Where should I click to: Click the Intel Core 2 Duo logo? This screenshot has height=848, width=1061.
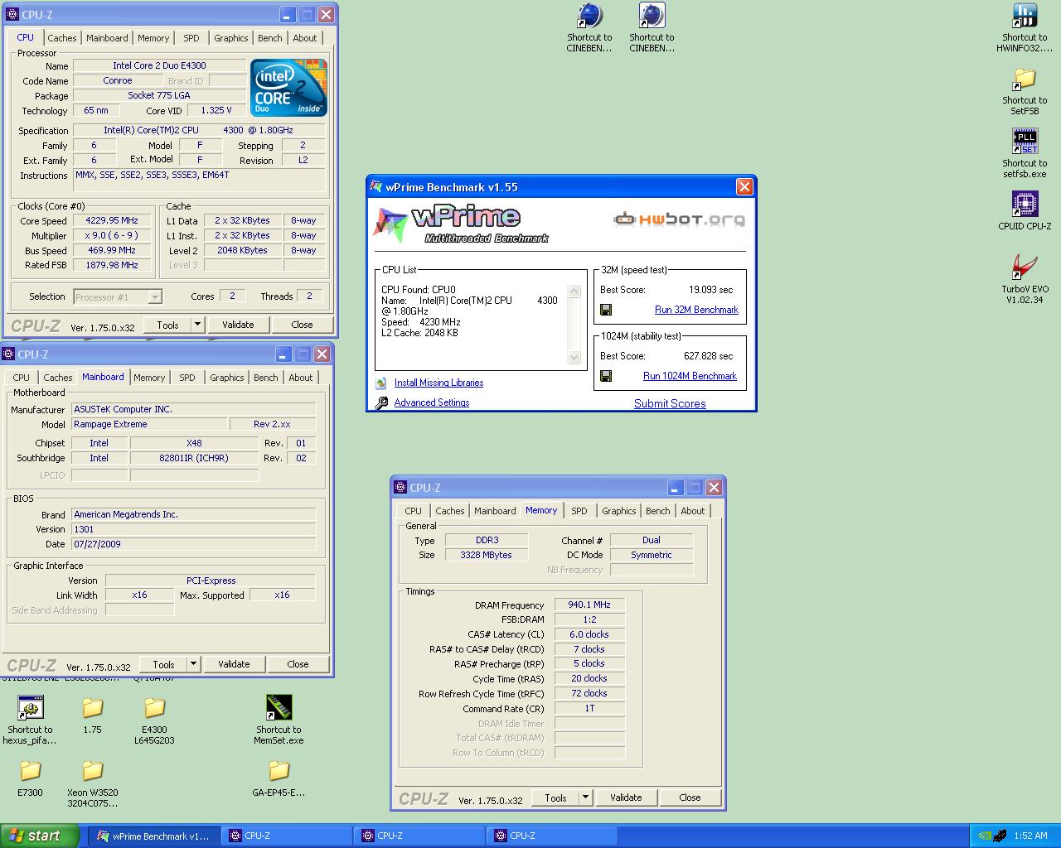[x=288, y=88]
